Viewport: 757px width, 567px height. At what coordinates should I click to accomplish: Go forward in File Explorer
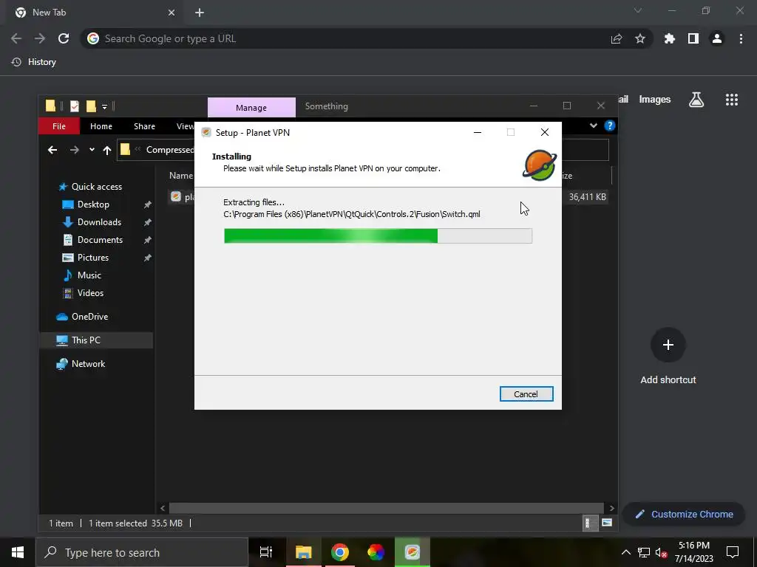coord(74,150)
